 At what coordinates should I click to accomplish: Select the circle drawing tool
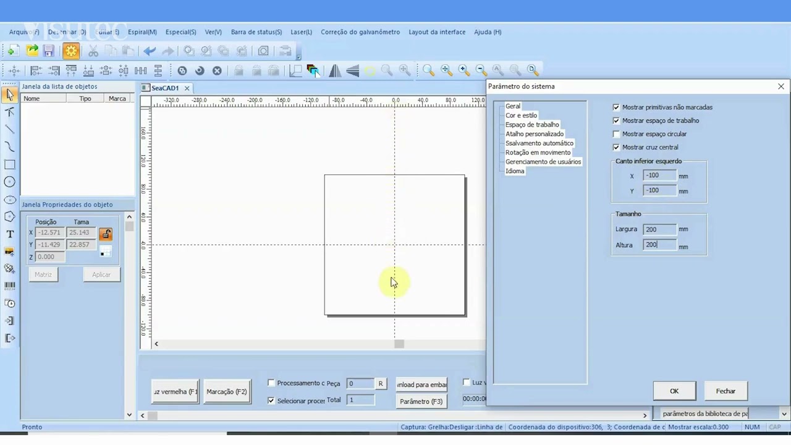[9, 182]
